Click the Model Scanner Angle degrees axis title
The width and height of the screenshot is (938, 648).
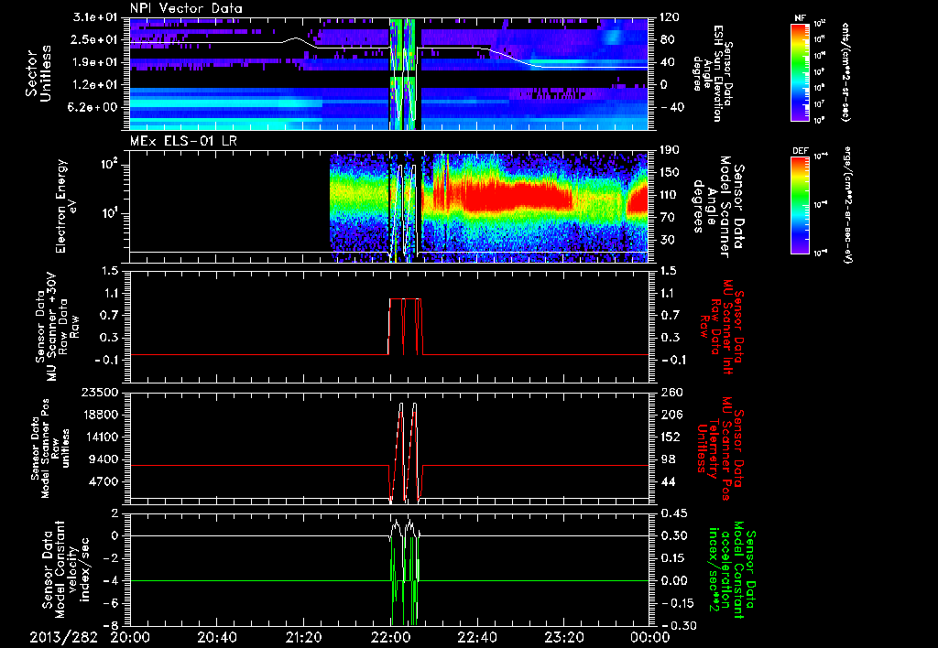point(718,206)
